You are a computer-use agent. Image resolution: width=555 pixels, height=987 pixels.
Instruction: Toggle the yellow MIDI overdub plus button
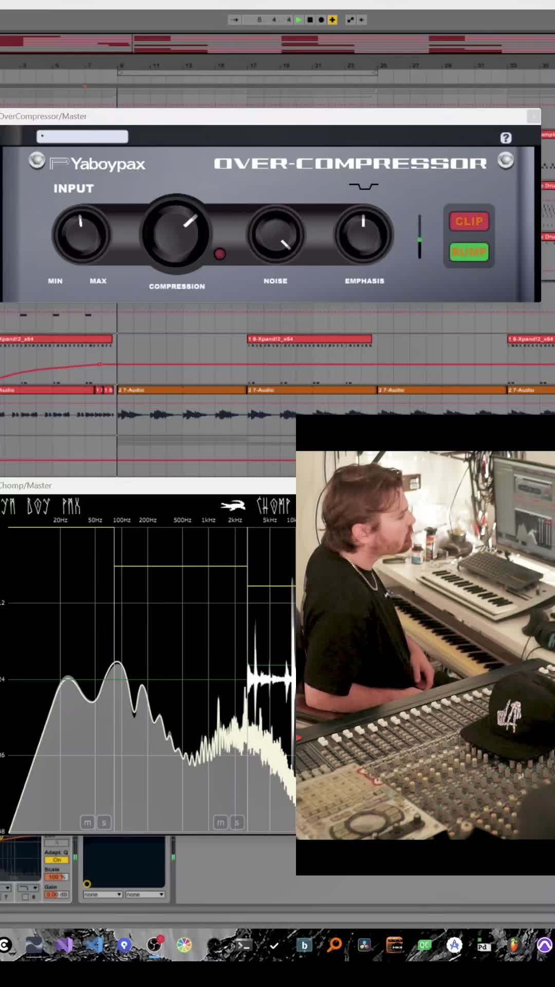(x=332, y=20)
